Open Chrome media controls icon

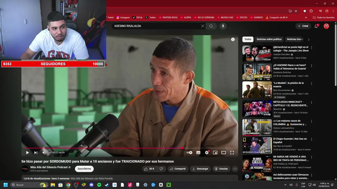point(320,11)
